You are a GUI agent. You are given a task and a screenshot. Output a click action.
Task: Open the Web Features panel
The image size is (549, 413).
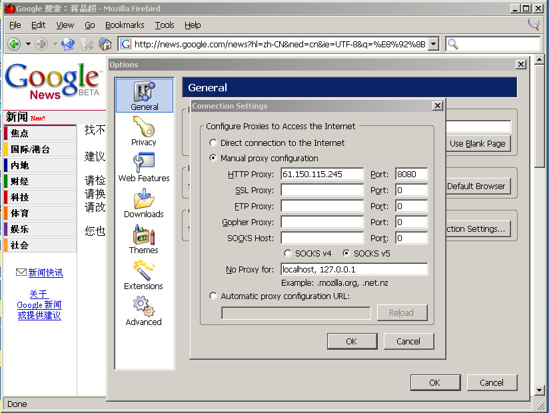144,167
